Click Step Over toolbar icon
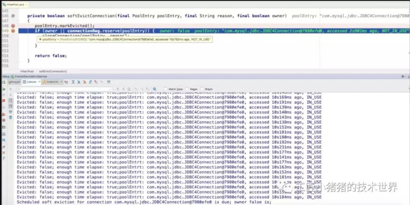Screen dimensions: 410x205 click(73, 82)
